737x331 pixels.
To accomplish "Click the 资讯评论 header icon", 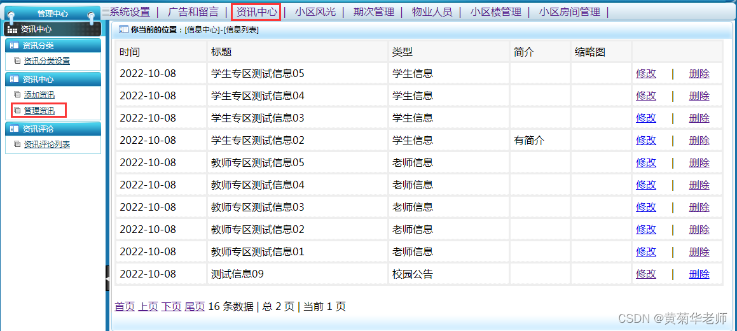I will [14, 129].
